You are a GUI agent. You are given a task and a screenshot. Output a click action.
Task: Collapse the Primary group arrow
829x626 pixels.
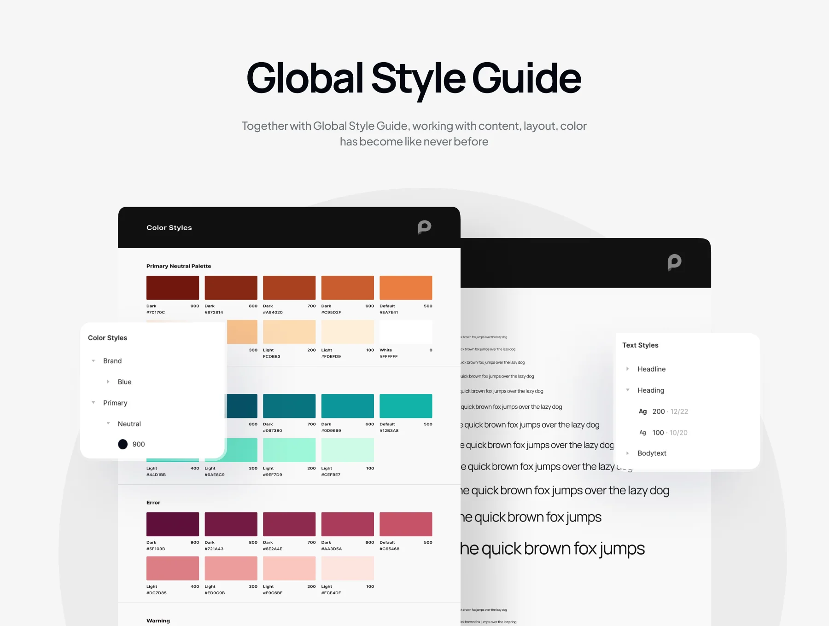click(93, 403)
